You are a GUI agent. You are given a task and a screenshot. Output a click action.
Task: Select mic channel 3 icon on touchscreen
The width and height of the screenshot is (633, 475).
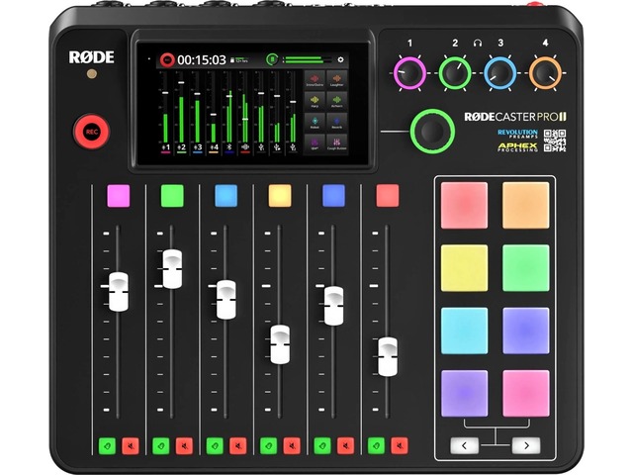click(198, 147)
